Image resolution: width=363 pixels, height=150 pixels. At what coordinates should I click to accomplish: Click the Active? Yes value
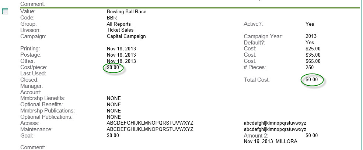coord(310,24)
